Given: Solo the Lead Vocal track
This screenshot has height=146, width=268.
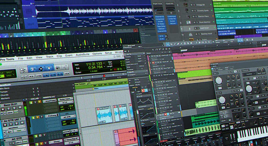Looking at the screenshot, I should [x=198, y=28].
